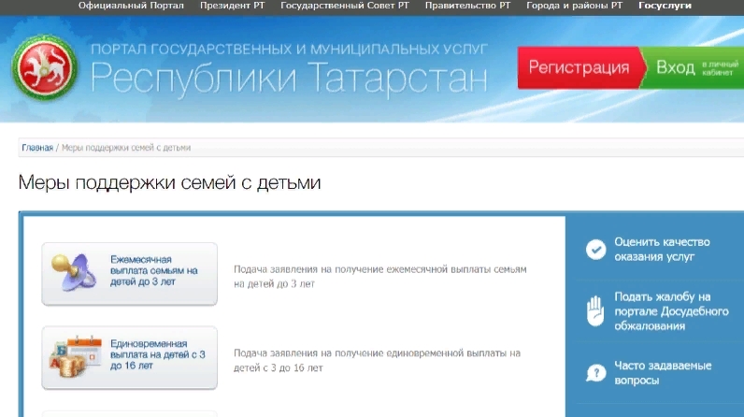744x417 pixels.
Task: Select the Госуслуги top navigation item
Action: point(665,6)
